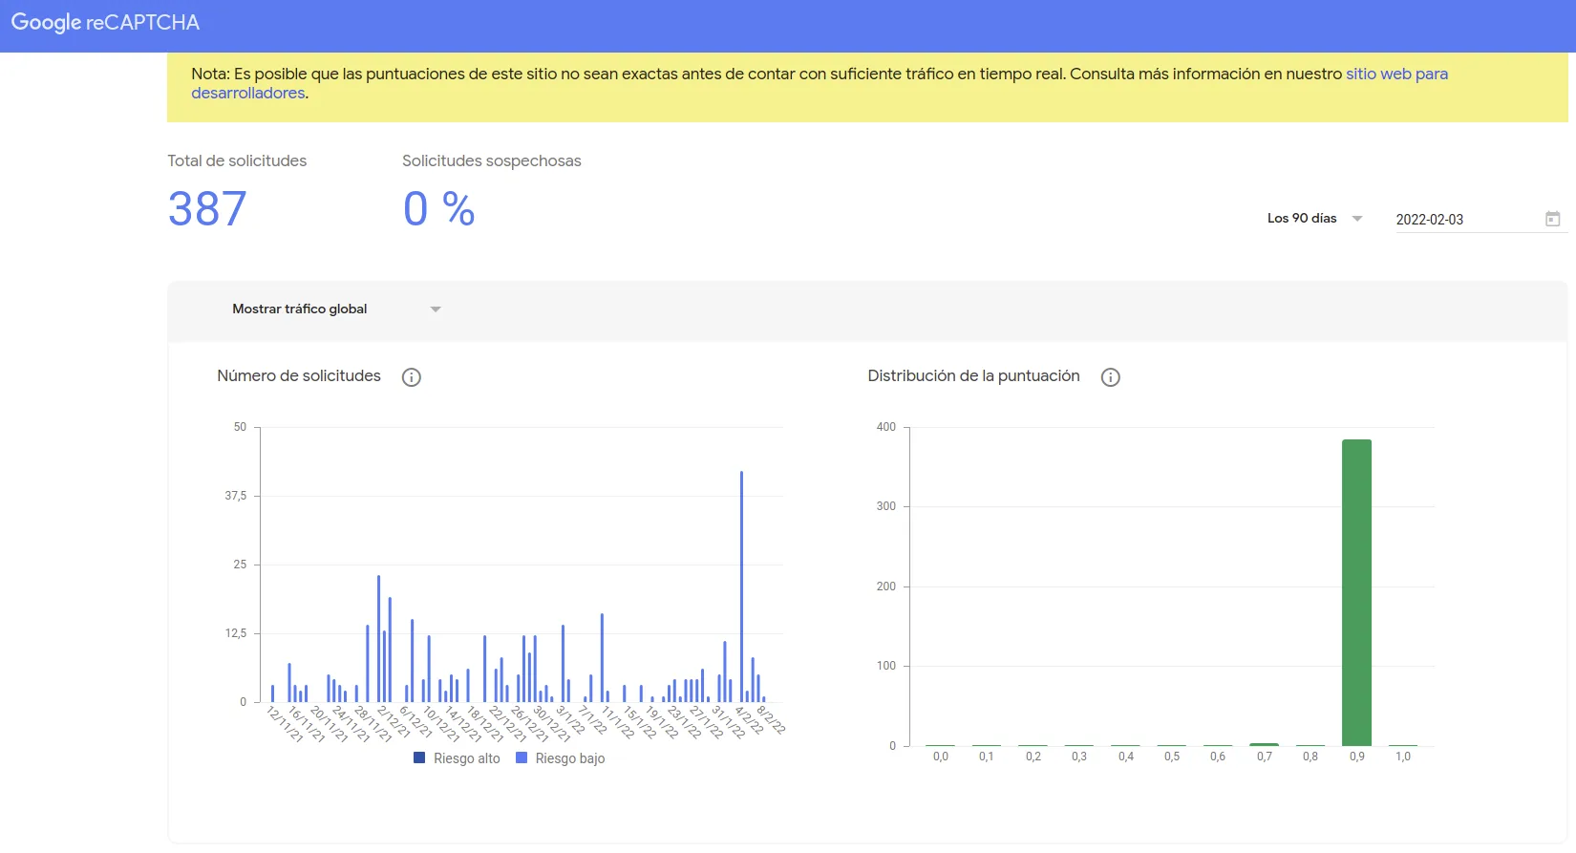Click the 0,7 score axis label
The width and height of the screenshot is (1576, 853).
1265,757
